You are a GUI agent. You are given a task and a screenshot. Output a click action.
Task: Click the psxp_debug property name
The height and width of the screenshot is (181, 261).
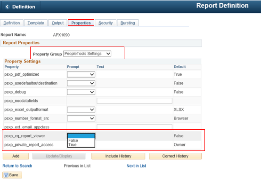(x=15, y=92)
